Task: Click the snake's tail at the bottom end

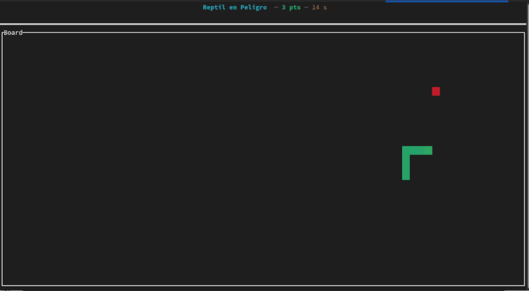Action: pyautogui.click(x=406, y=176)
